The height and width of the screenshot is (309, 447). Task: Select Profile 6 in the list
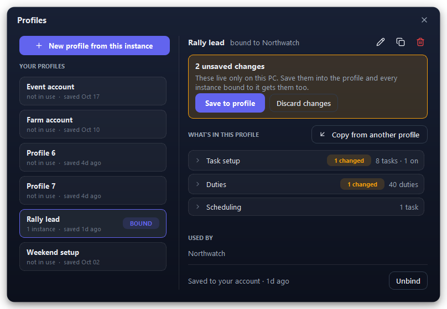pos(92,157)
